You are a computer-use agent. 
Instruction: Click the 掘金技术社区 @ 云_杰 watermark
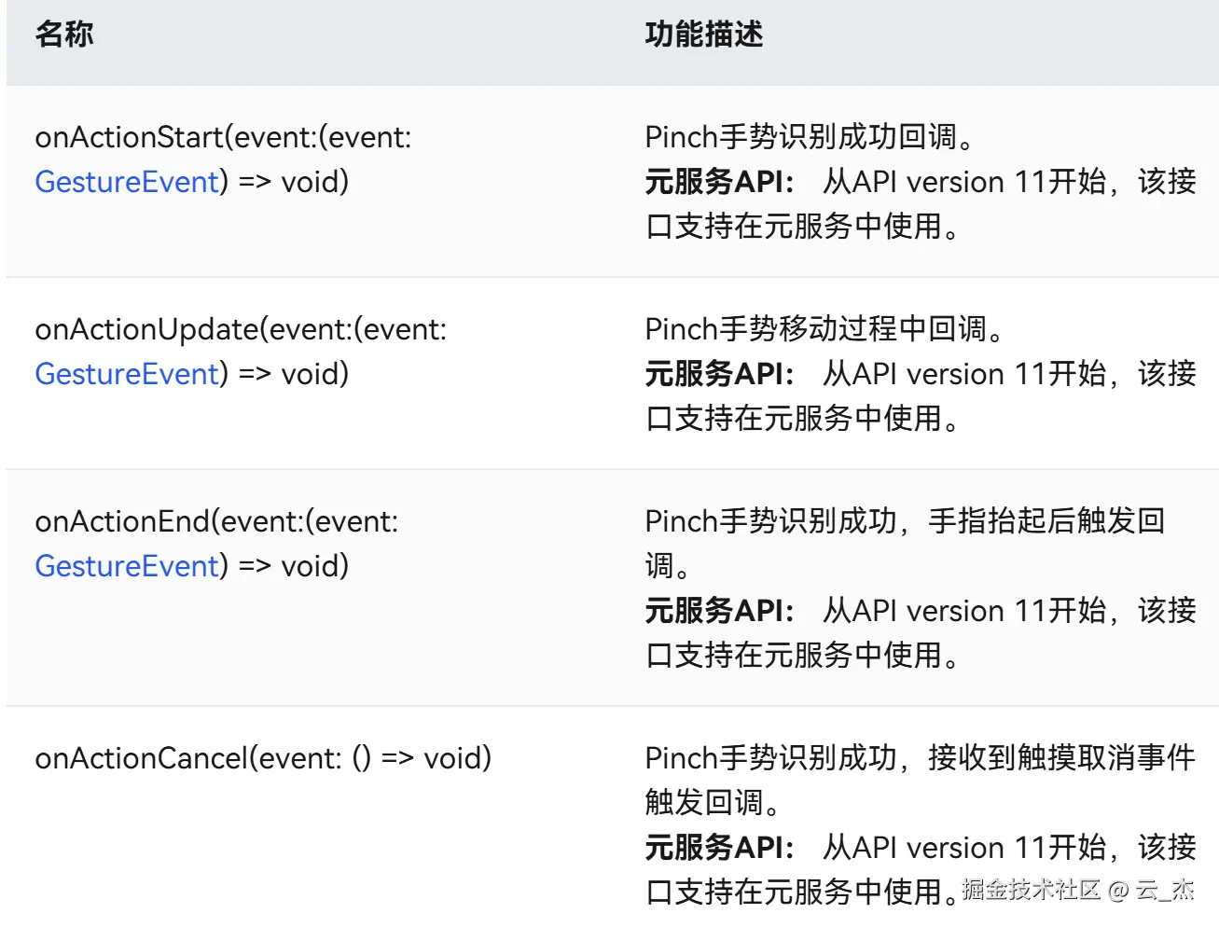pos(1078,890)
